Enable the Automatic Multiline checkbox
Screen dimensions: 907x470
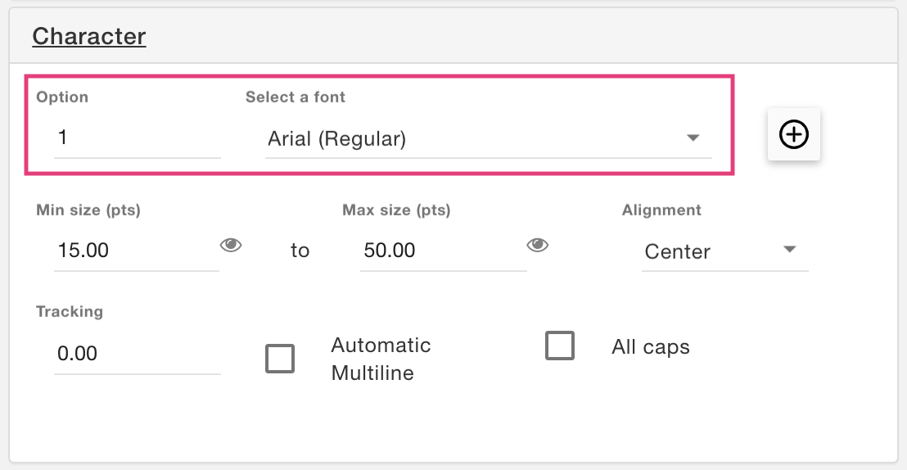click(280, 359)
